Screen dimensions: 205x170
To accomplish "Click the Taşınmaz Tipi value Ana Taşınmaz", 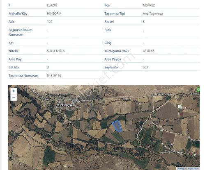I will pyautogui.click(x=153, y=14).
